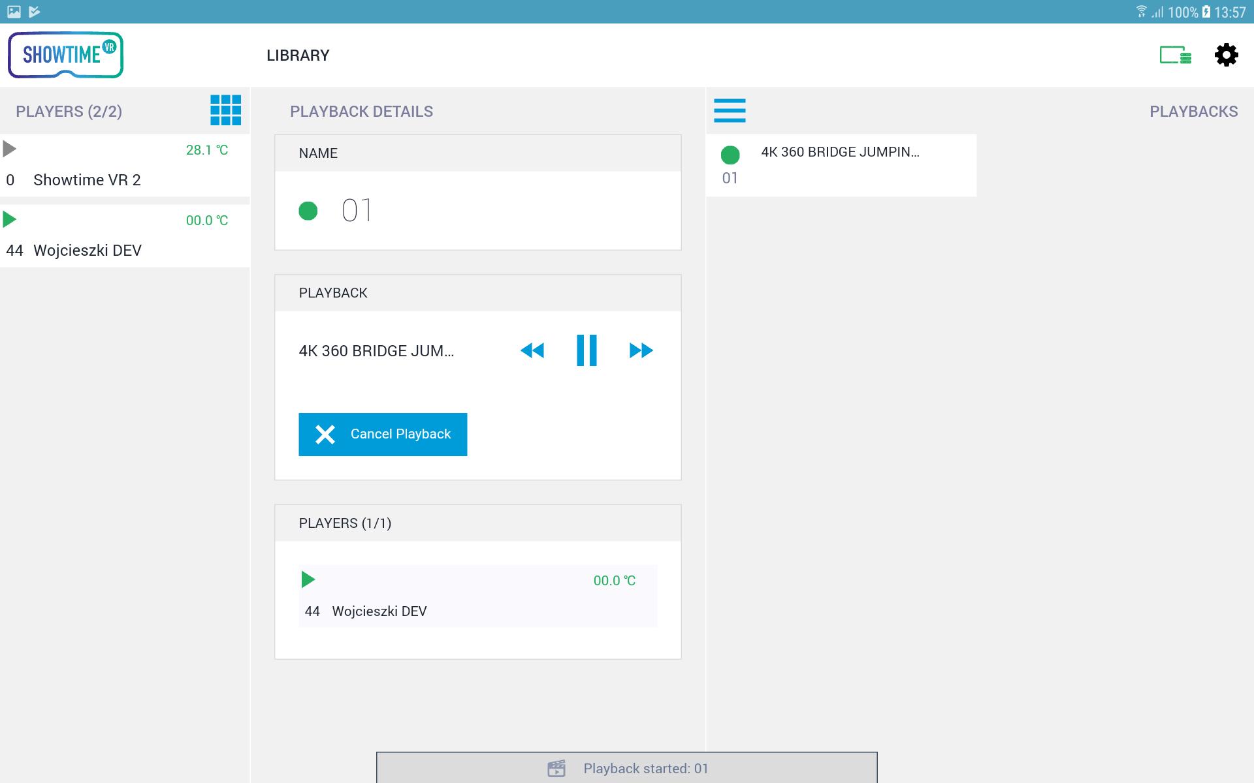This screenshot has width=1254, height=783.
Task: Fast forward the current playback
Action: (x=641, y=350)
